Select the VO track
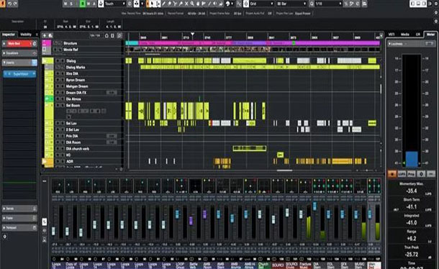The image size is (439, 269). [68, 155]
